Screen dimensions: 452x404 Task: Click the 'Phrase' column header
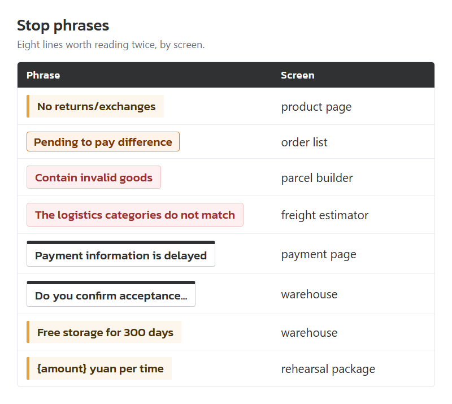click(44, 75)
